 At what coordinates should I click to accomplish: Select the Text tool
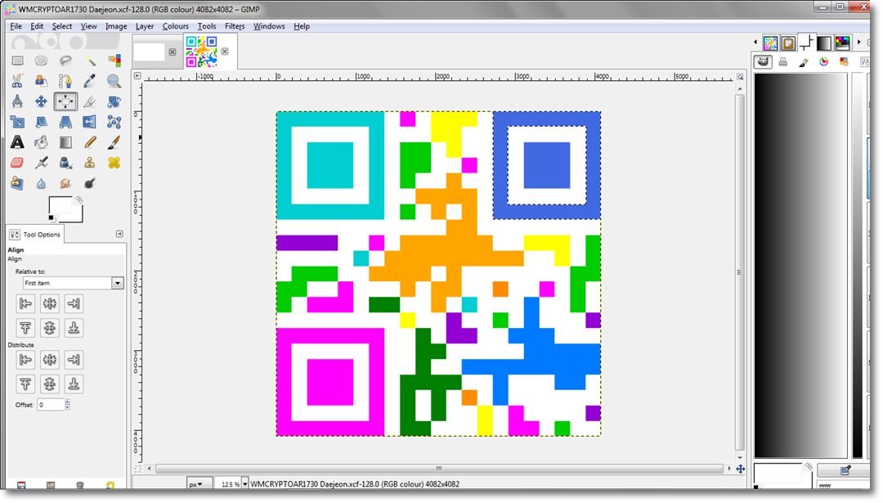click(17, 142)
